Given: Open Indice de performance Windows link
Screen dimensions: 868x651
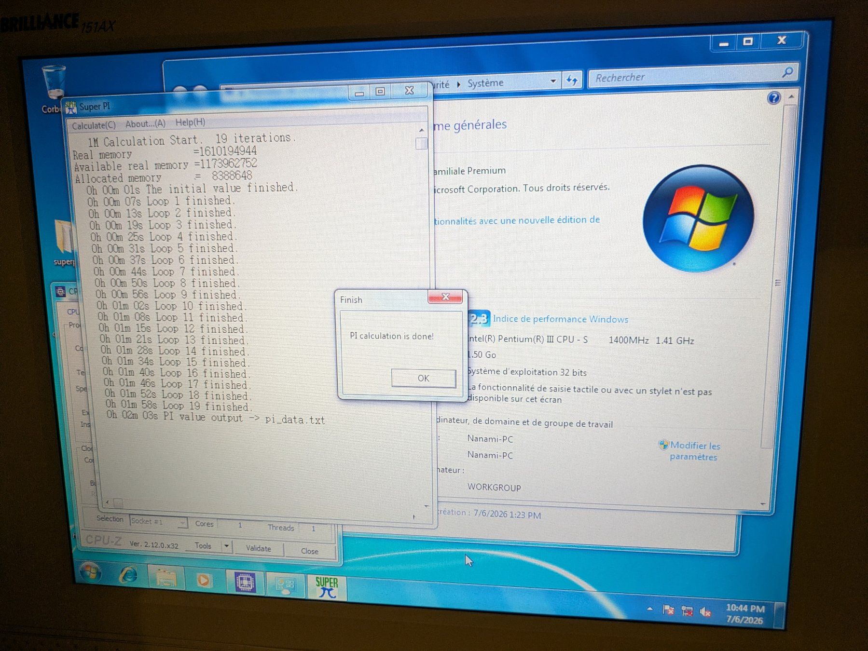Looking at the screenshot, I should tap(560, 319).
